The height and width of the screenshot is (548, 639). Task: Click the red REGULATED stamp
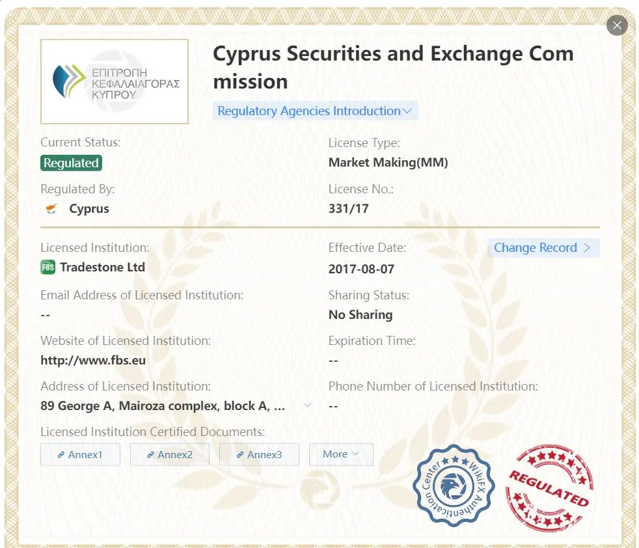549,488
